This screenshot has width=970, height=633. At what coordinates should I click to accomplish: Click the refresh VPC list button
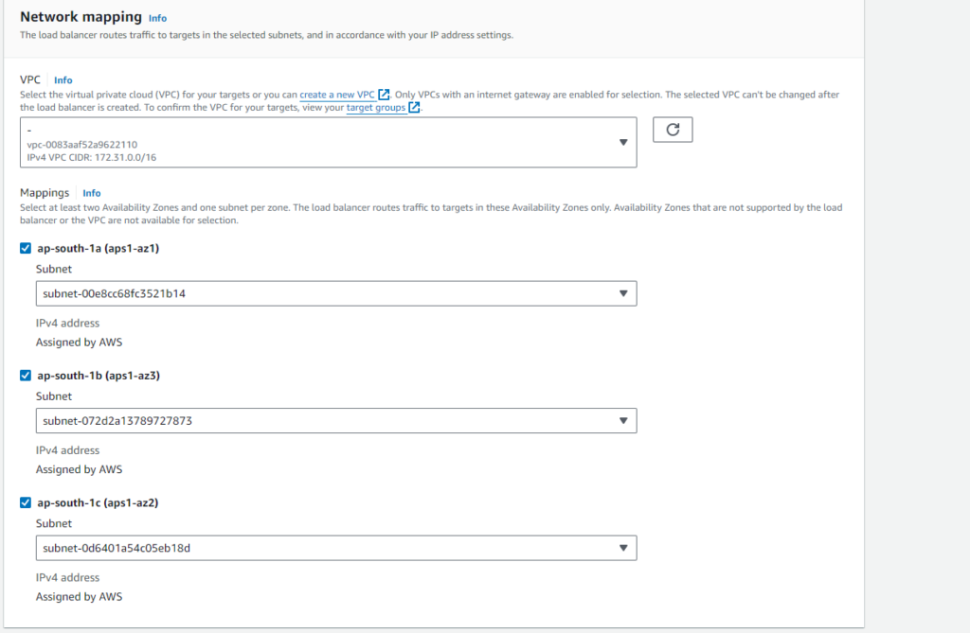673,130
